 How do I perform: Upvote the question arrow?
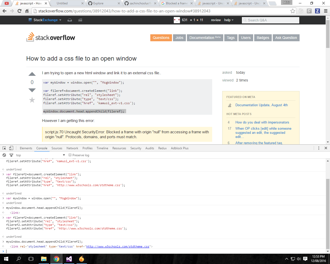[x=32, y=74]
